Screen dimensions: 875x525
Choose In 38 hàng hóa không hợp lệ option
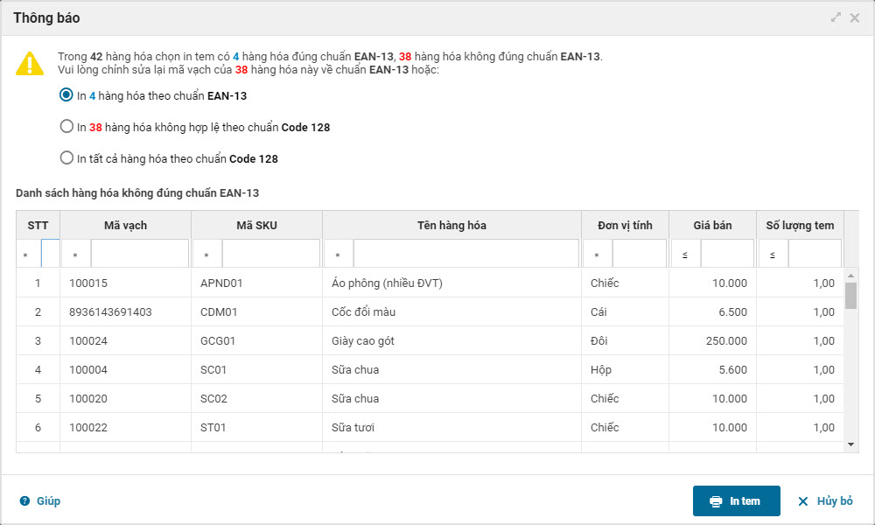(x=66, y=127)
